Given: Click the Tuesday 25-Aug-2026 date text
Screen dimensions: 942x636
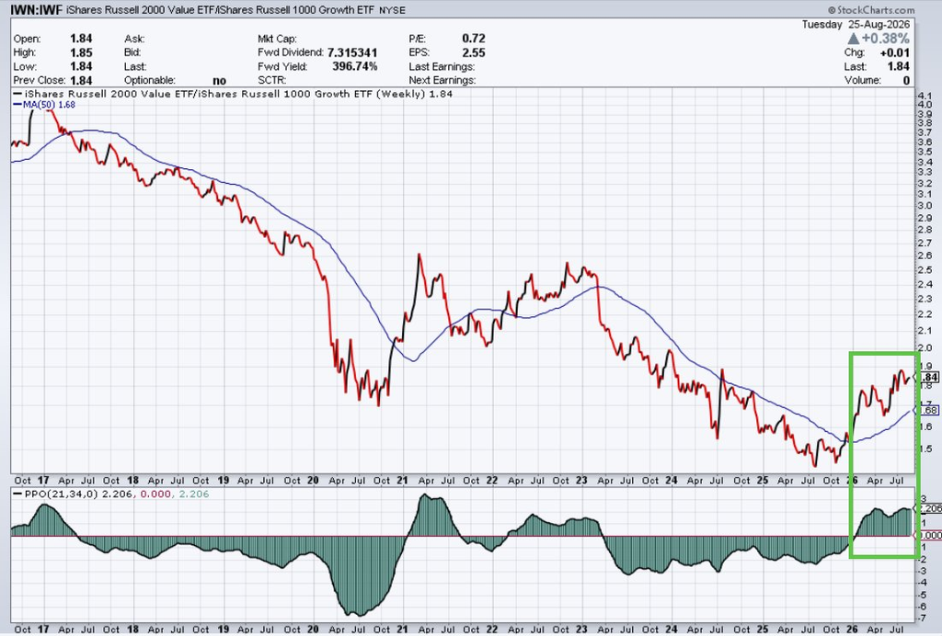Looking at the screenshot, I should tap(856, 25).
